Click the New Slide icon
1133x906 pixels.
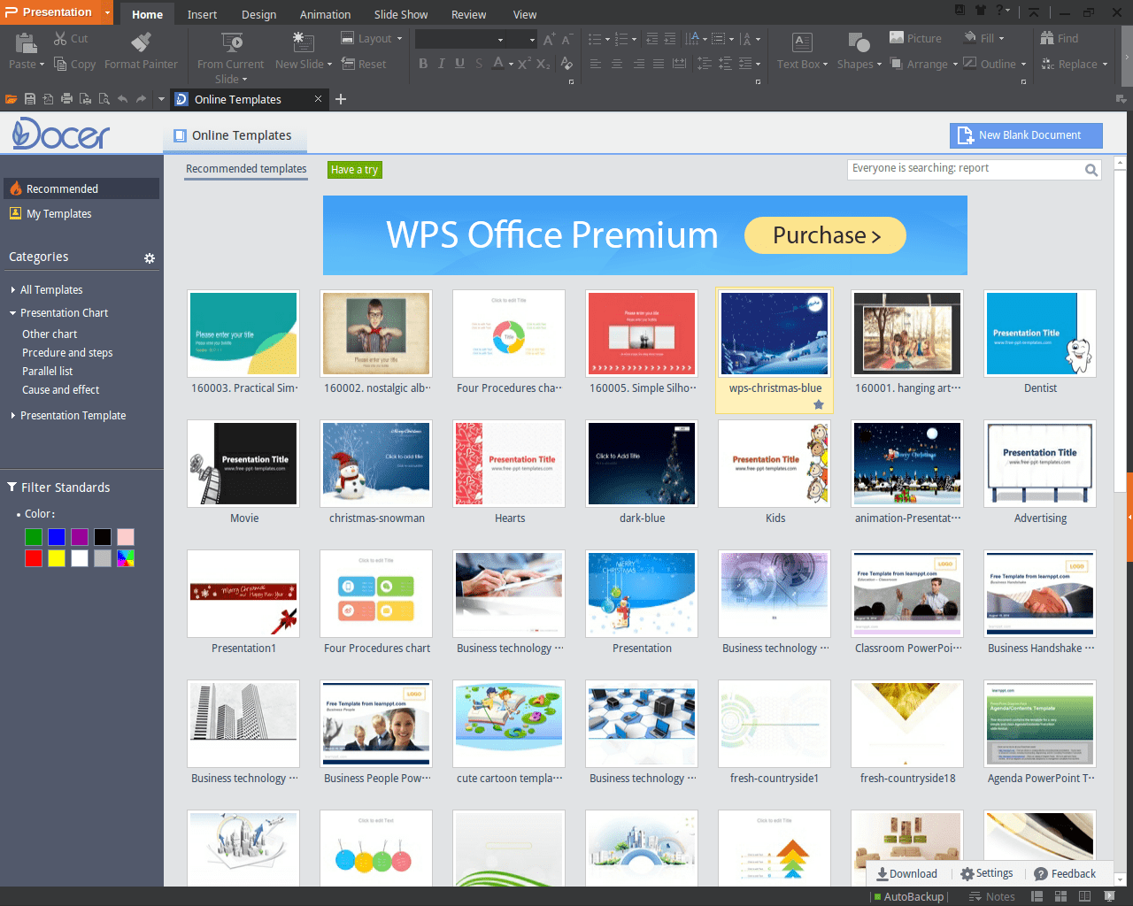click(303, 42)
